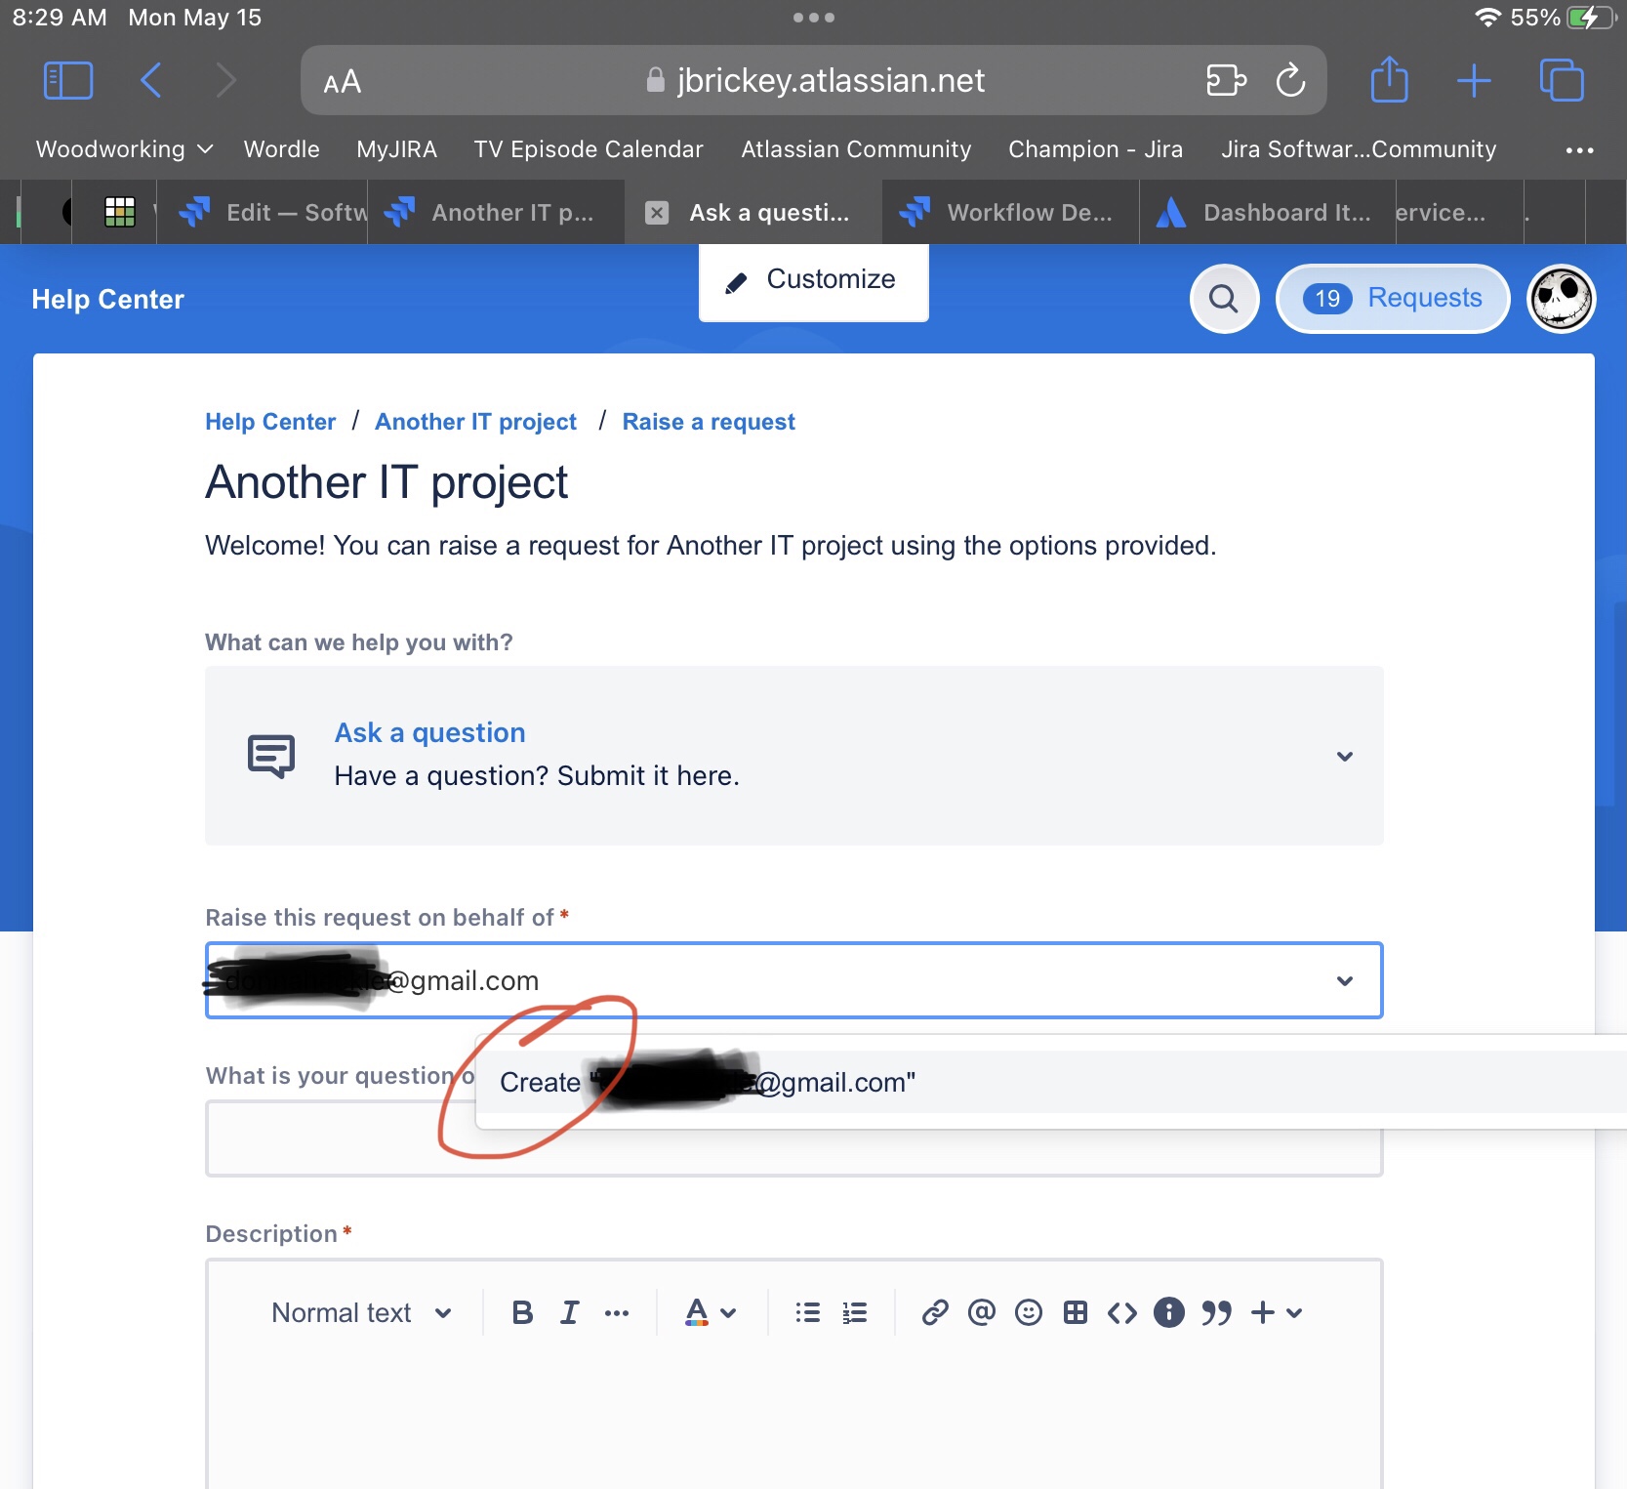Toggle italic formatting
Screen dimensions: 1627x1489
point(570,1312)
